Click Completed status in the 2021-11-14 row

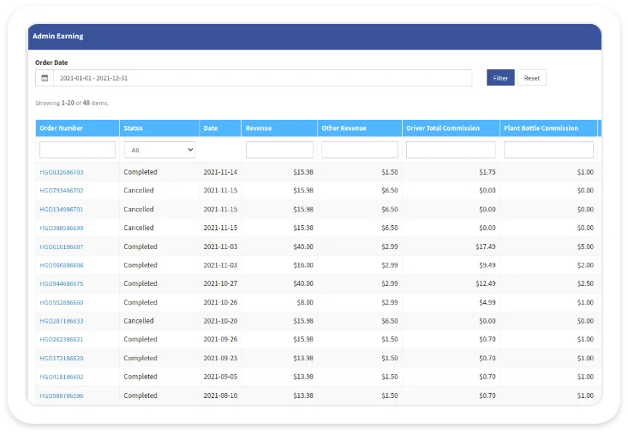(141, 172)
